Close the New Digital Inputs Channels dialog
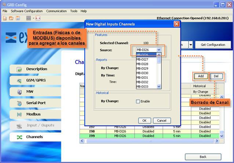The image size is (234, 163). click(x=176, y=24)
